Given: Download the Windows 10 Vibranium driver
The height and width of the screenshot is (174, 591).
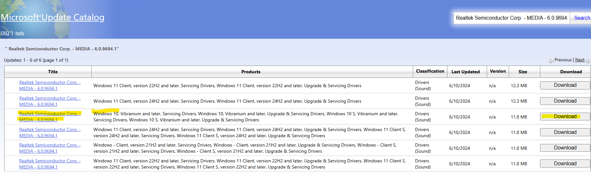Looking at the screenshot, I should pos(565,117).
